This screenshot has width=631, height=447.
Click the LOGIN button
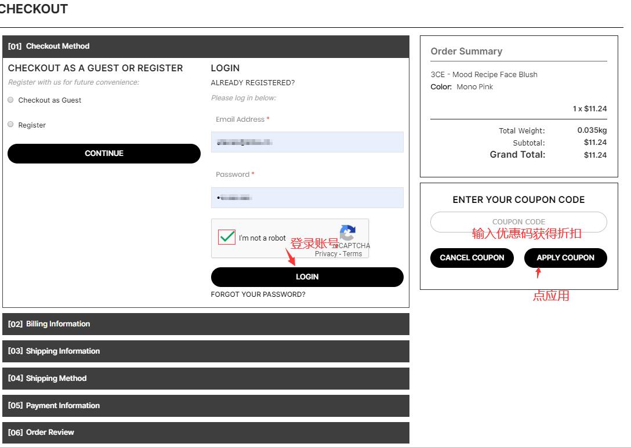point(307,277)
